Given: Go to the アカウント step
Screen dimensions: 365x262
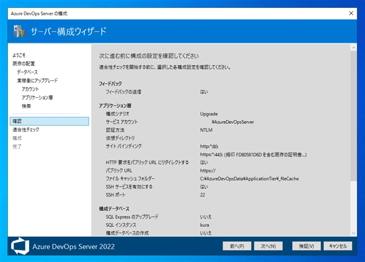Looking at the screenshot, I should [30, 89].
